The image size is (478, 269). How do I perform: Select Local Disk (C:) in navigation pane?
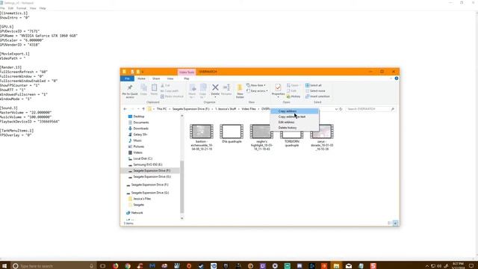coord(143,158)
